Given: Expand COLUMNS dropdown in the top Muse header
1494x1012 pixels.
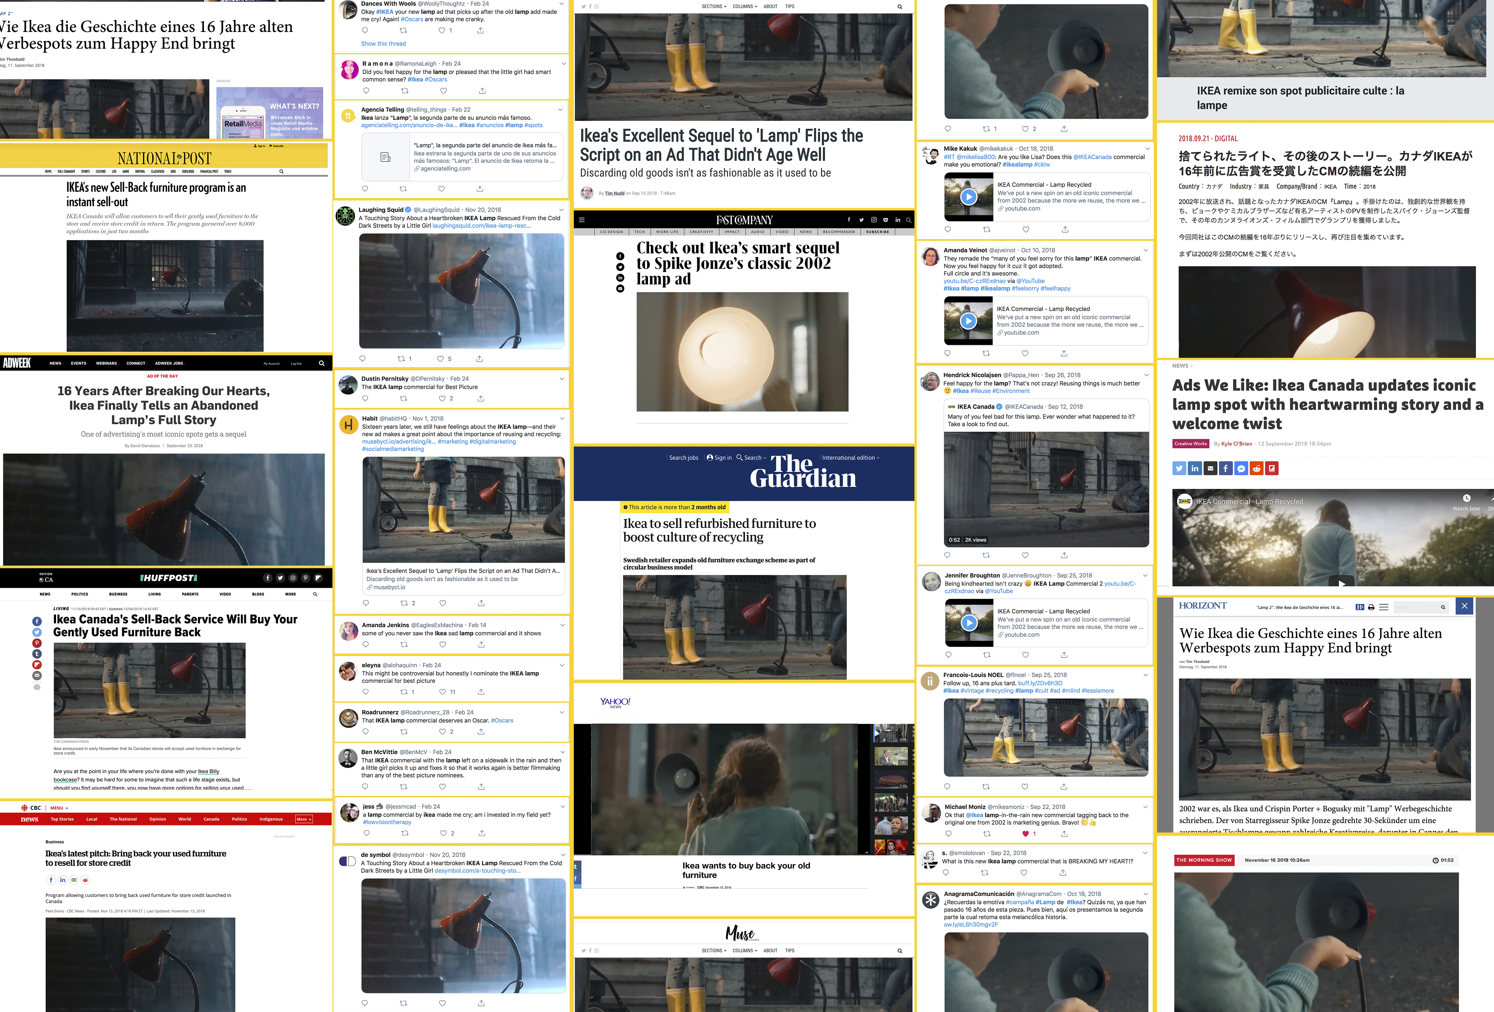Looking at the screenshot, I should [745, 6].
